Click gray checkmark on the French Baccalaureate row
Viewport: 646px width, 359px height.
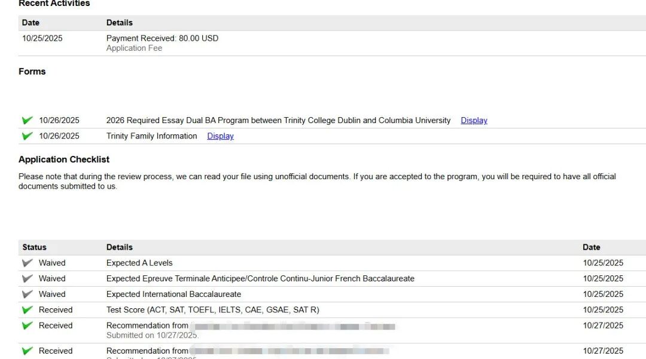tap(27, 278)
